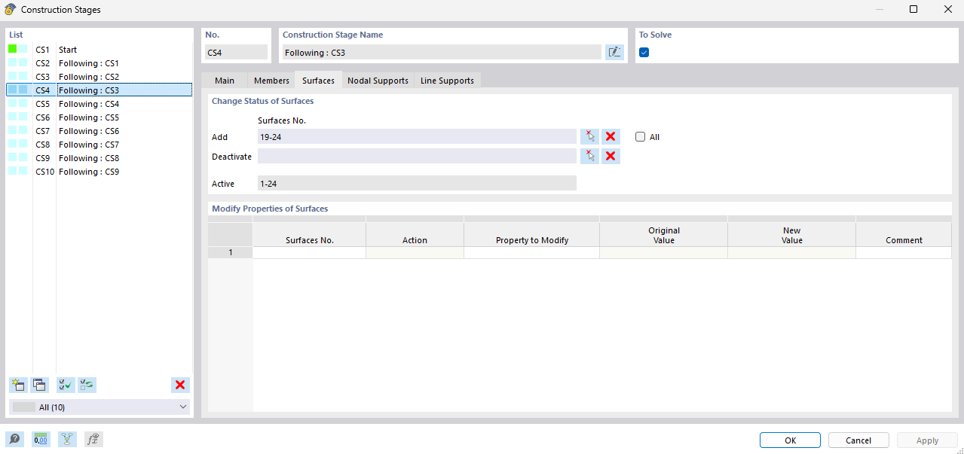This screenshot has height=454, width=964.
Task: Open help via the question mark icon
Action: (x=14, y=438)
